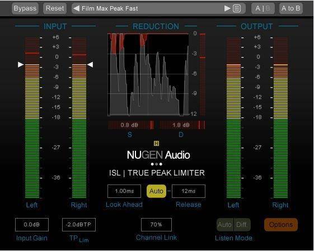Click the Reset button

tap(55, 8)
